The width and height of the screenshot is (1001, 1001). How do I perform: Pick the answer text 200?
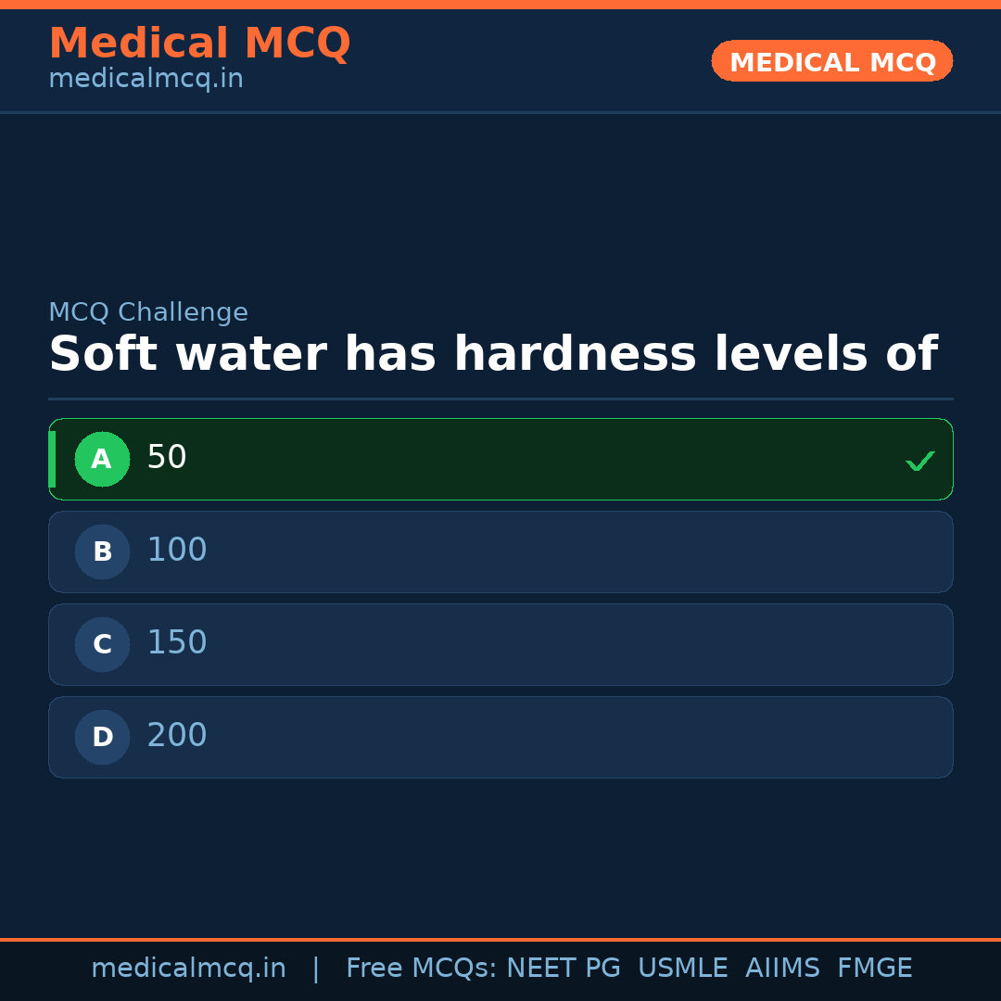(x=177, y=736)
